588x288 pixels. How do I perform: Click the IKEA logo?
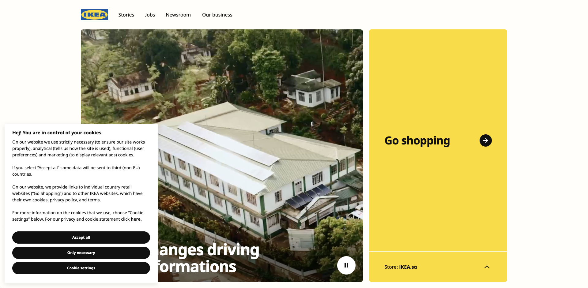click(x=94, y=15)
